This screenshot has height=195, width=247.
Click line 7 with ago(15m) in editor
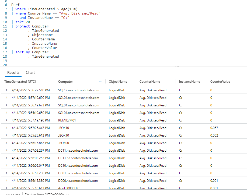(46, 9)
